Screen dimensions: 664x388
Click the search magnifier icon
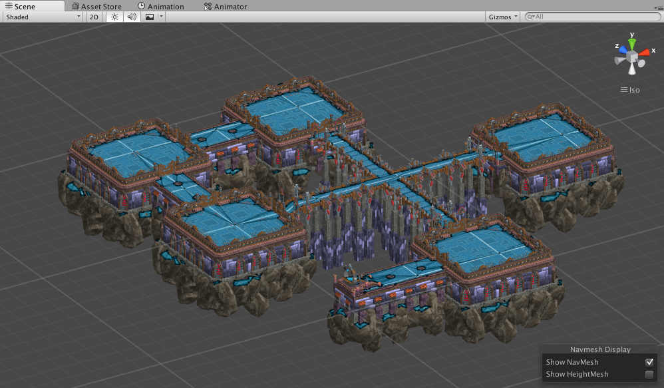[530, 17]
